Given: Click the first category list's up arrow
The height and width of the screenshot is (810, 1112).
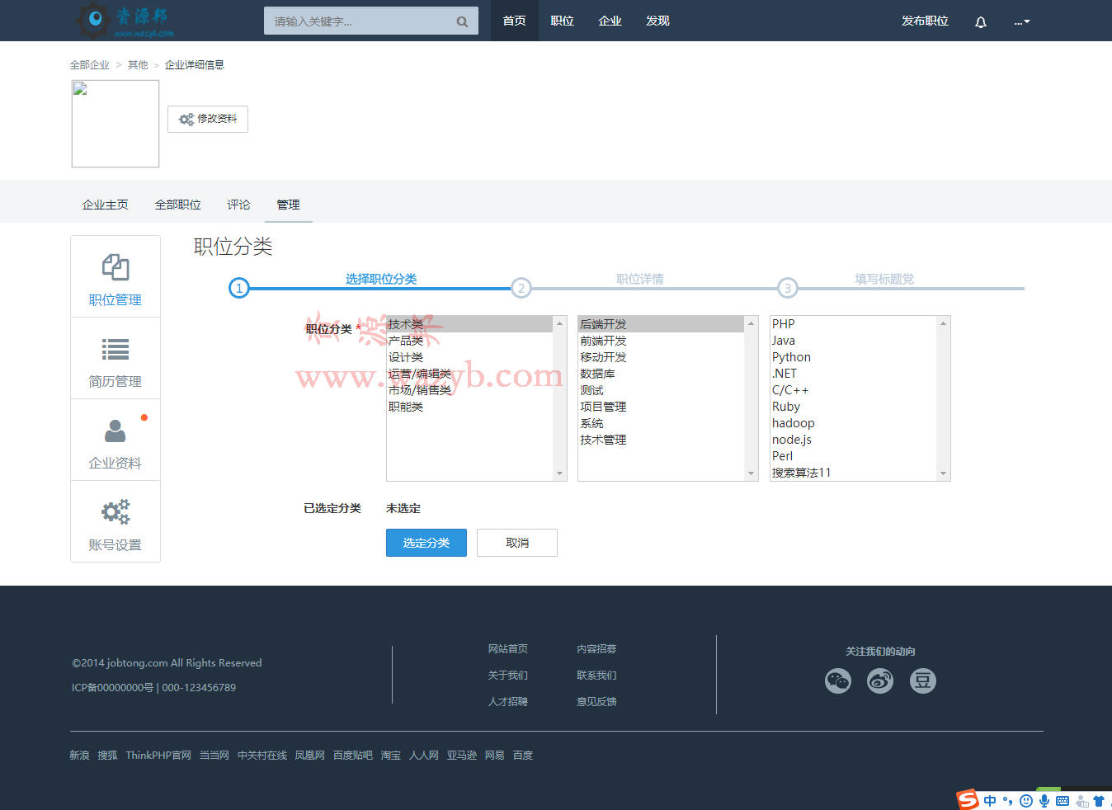Looking at the screenshot, I should pyautogui.click(x=560, y=323).
